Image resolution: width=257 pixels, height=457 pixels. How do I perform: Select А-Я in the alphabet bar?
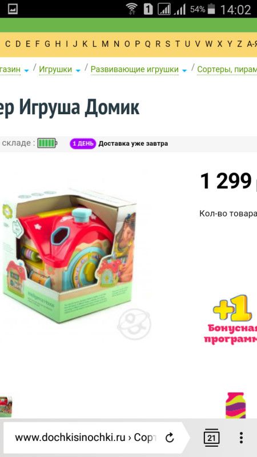point(252,44)
